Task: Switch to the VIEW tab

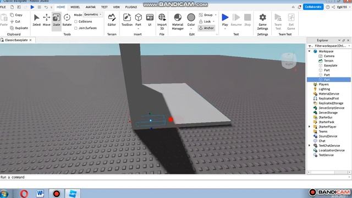Action: pyautogui.click(x=116, y=7)
